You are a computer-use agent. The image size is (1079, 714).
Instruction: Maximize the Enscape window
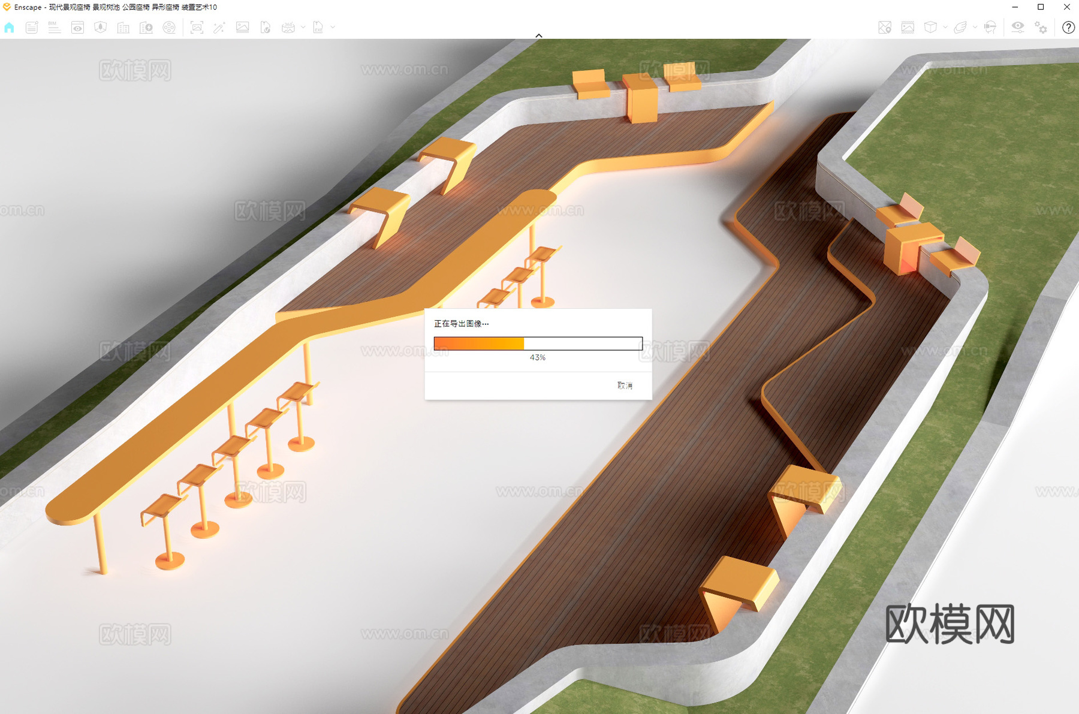tap(1041, 7)
